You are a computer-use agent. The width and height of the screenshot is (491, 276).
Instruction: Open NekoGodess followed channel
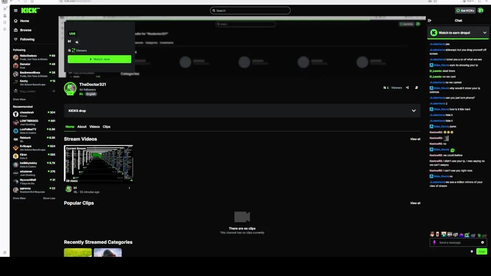(x=34, y=57)
